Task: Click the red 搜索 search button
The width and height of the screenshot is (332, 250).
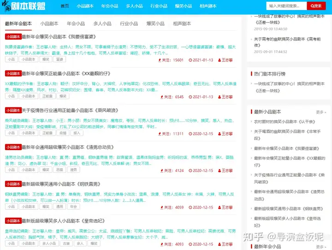Action: (x=316, y=6)
